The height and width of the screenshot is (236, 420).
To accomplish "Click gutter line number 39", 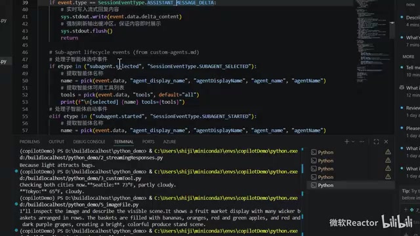I will (25, 3).
